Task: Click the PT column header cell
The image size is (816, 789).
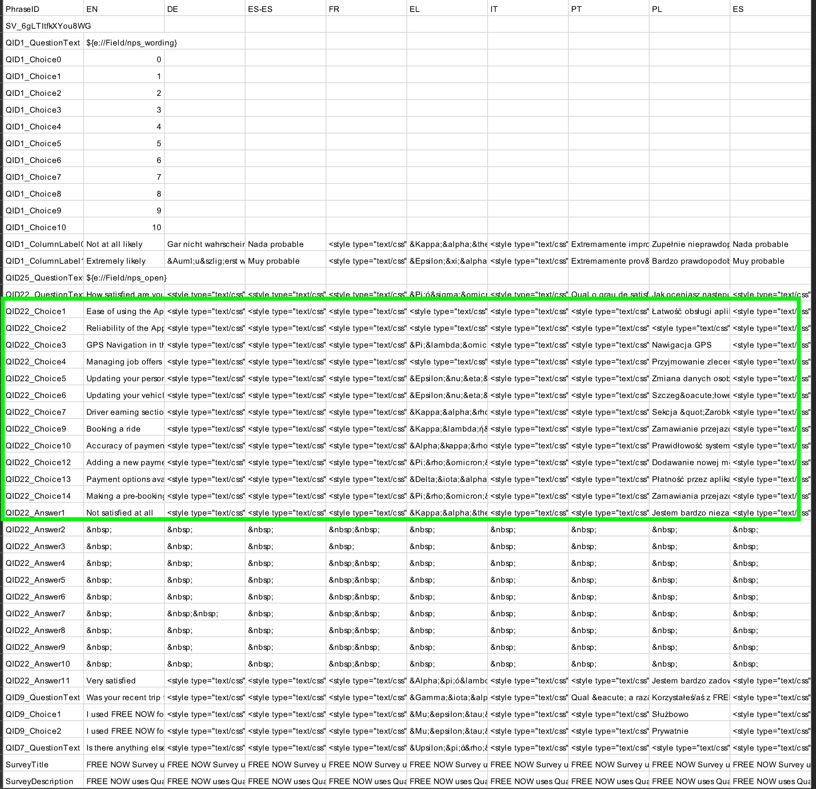Action: coord(609,9)
